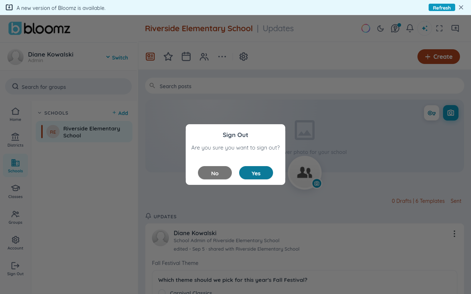Open Classes in sidebar
471x294 pixels.
(x=15, y=191)
